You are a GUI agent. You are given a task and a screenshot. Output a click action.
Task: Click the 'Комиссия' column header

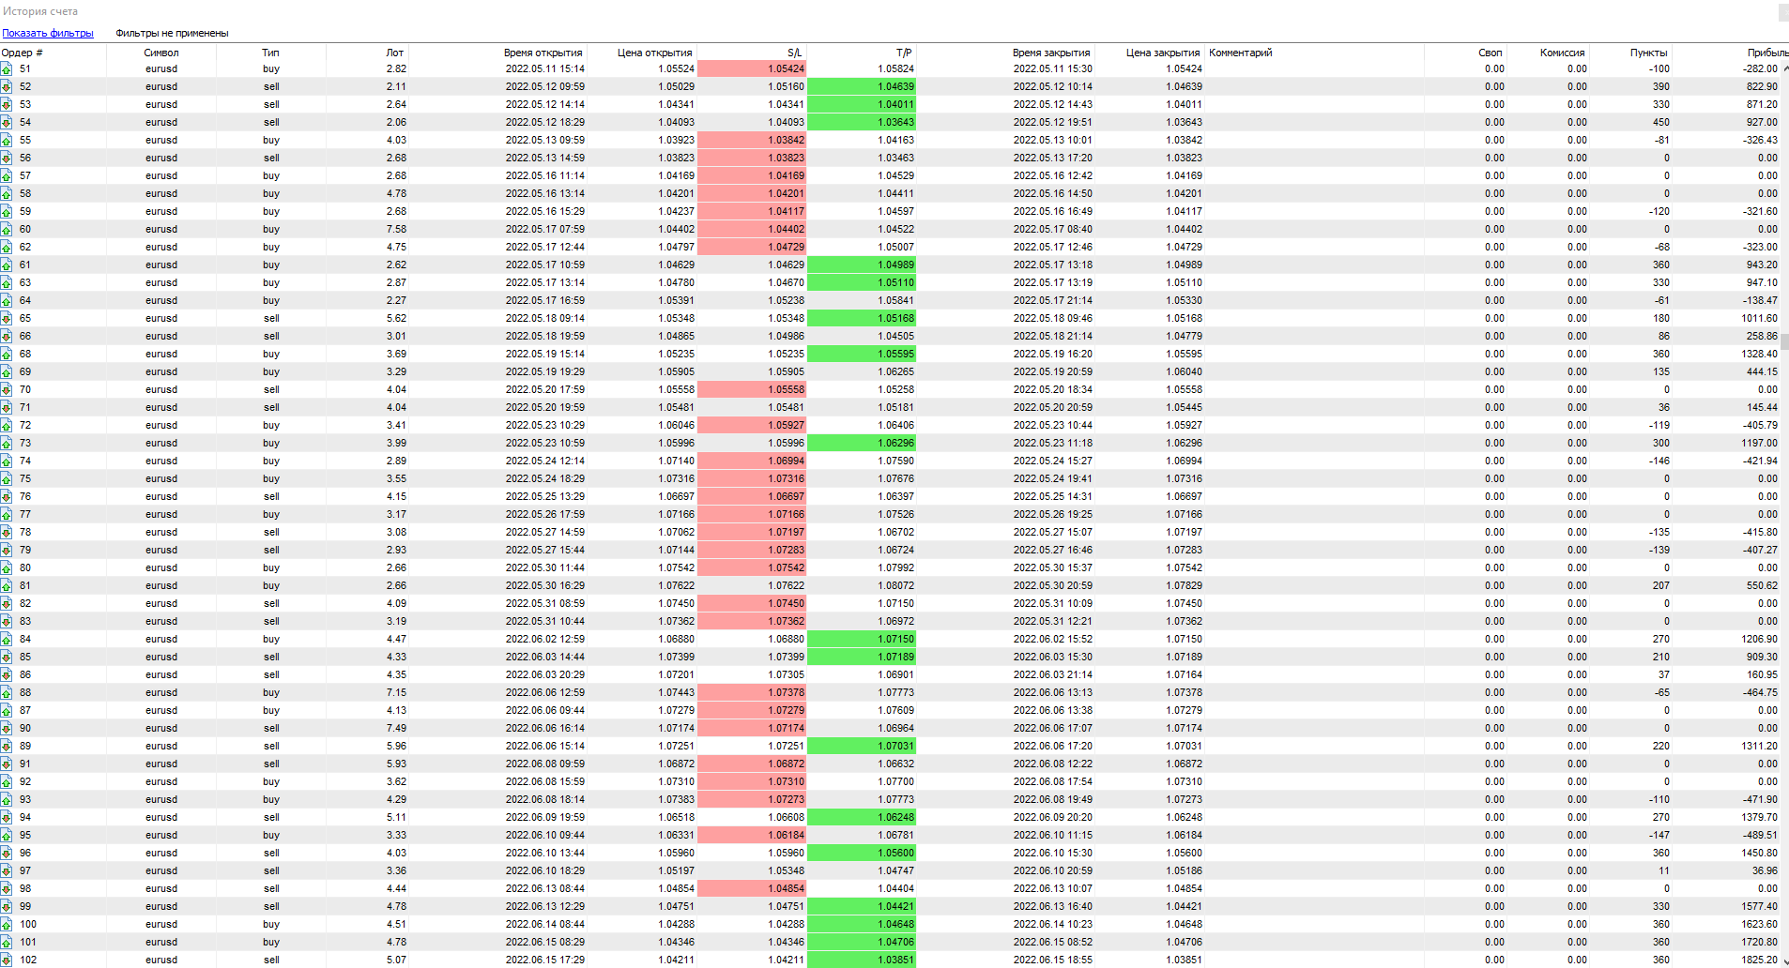click(1562, 53)
